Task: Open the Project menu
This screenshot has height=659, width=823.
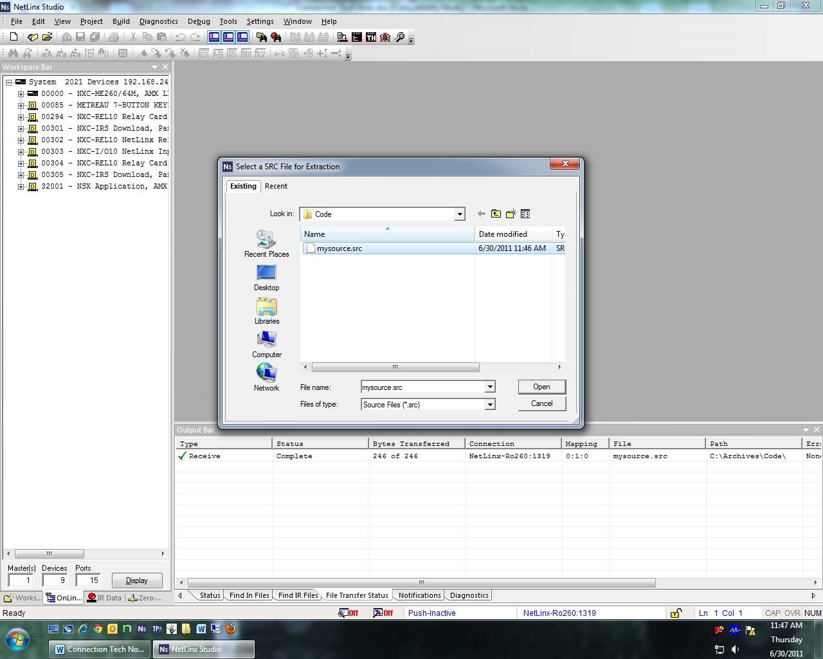Action: pyautogui.click(x=91, y=21)
